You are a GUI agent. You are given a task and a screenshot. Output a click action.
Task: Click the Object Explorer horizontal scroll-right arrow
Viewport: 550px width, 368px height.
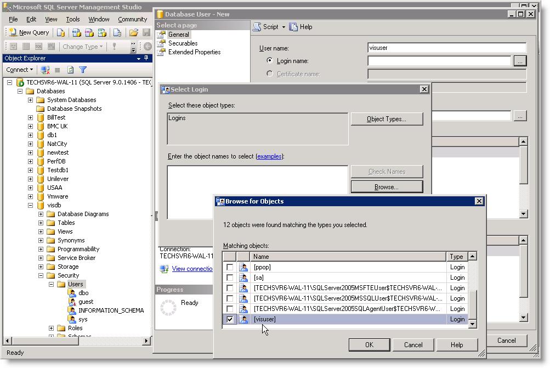[147, 341]
